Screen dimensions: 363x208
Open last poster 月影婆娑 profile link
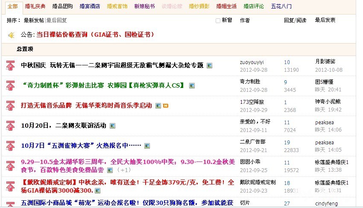pyautogui.click(x=325, y=62)
